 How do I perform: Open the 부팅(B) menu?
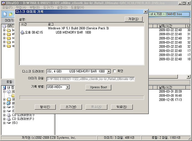point(35,7)
